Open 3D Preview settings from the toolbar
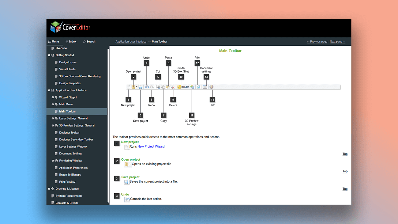The image size is (398, 224). tap(192, 87)
